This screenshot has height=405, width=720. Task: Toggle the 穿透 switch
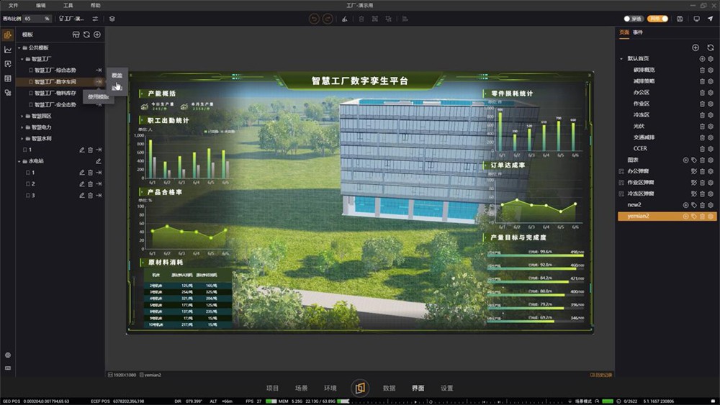[634, 19]
